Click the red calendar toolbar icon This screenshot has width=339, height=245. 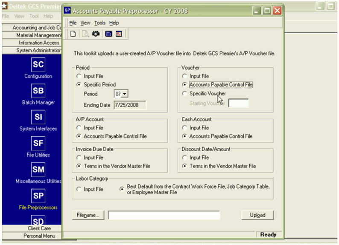point(119,34)
